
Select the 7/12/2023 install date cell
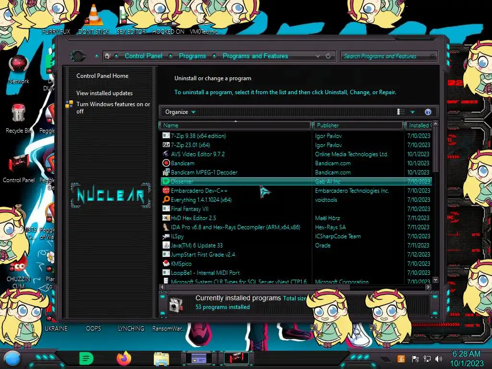(418, 255)
